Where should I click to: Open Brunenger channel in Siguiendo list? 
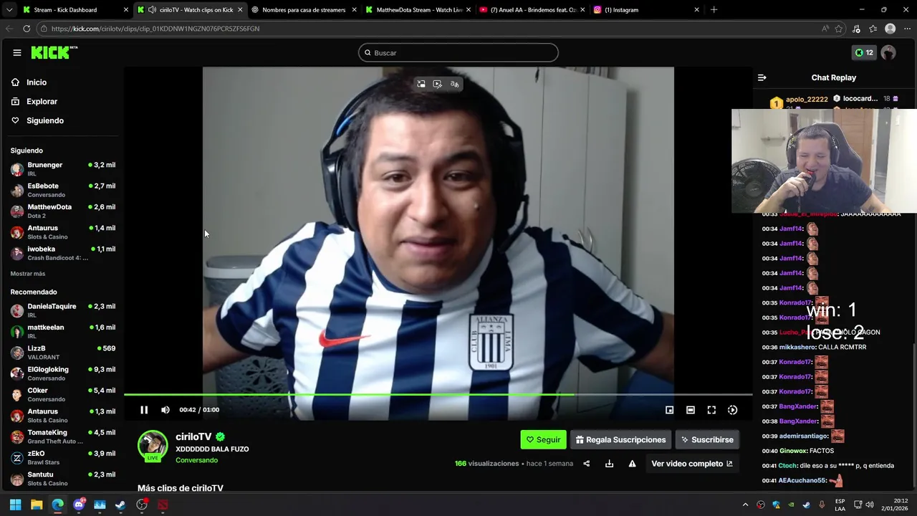[63, 169]
